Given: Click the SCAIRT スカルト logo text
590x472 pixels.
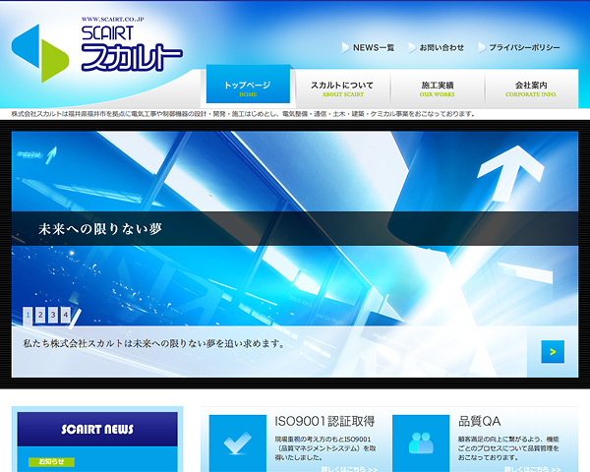Looking at the screenshot, I should tap(132, 48).
